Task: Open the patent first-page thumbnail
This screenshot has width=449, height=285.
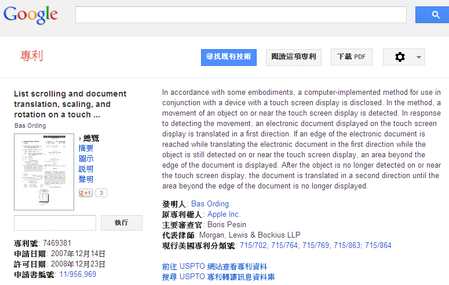Action: [44, 172]
